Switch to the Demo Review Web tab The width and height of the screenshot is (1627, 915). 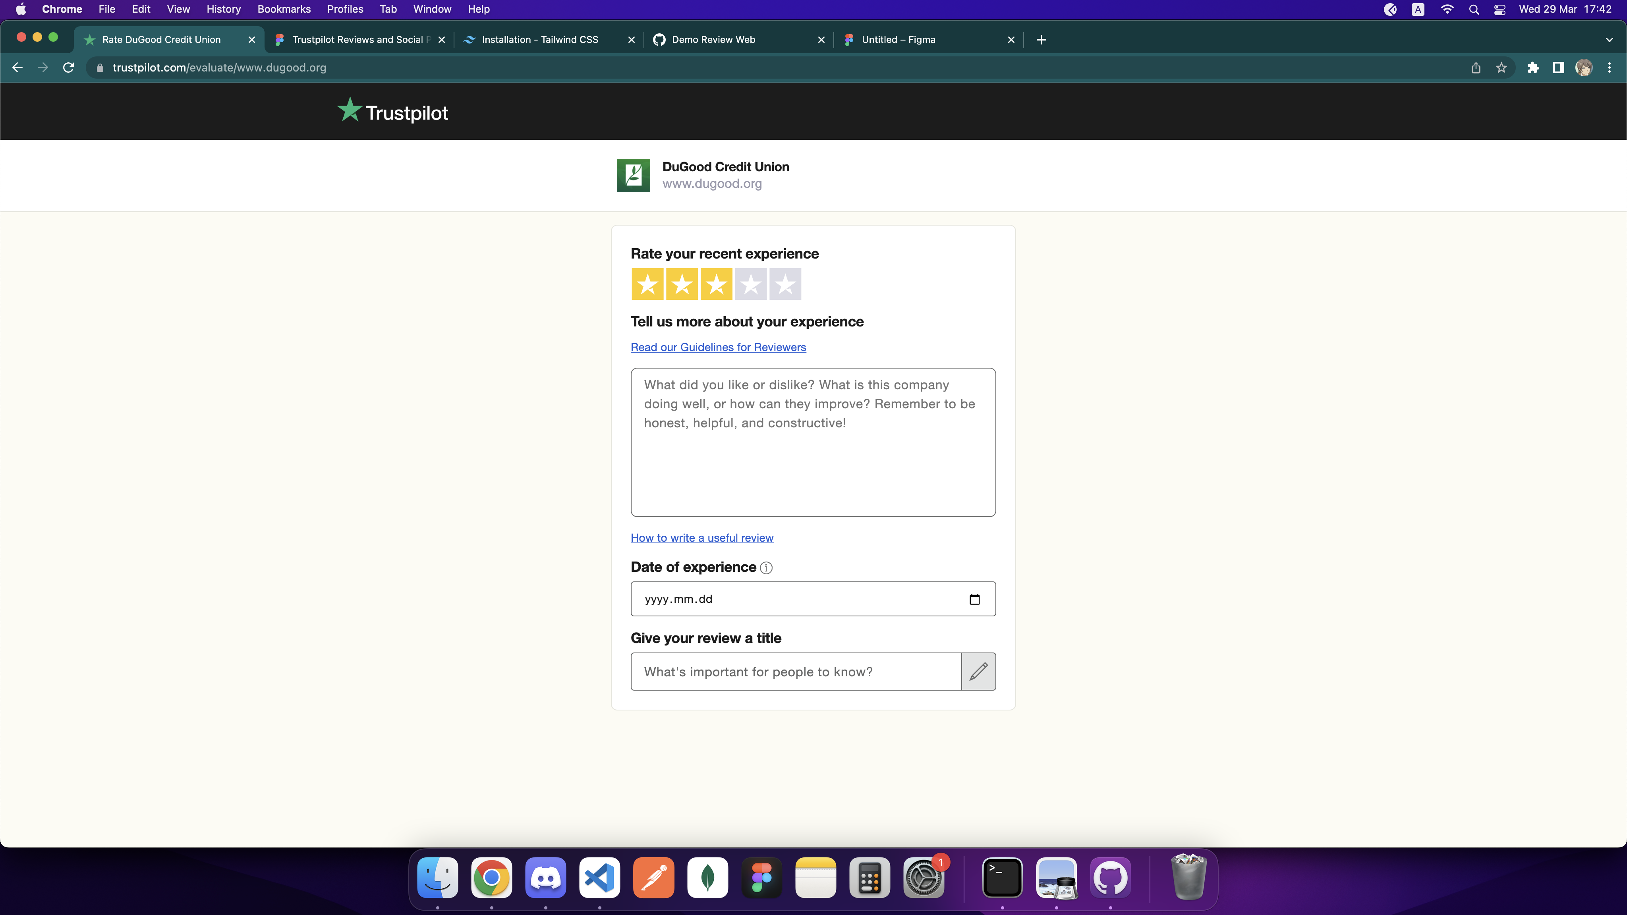[714, 39]
